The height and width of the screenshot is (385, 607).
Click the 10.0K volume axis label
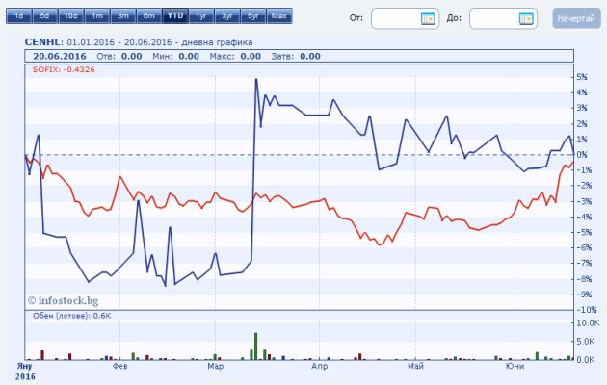(x=588, y=322)
